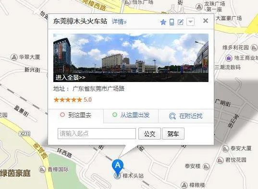Click the 香樟国际 building icon
The image size is (258, 189).
42,169
